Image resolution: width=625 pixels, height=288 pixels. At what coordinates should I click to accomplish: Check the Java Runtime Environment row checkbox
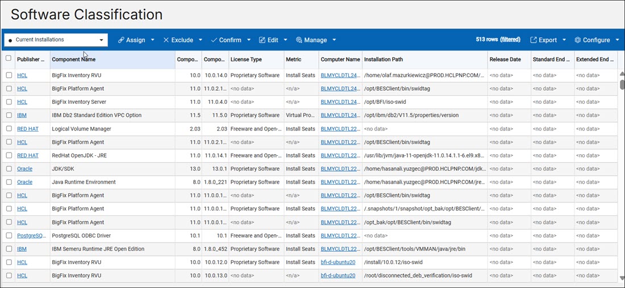pyautogui.click(x=9, y=182)
